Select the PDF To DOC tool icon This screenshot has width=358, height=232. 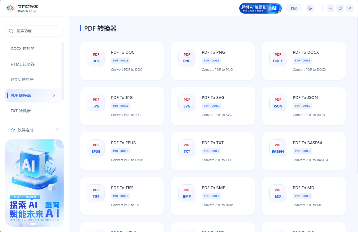click(96, 57)
